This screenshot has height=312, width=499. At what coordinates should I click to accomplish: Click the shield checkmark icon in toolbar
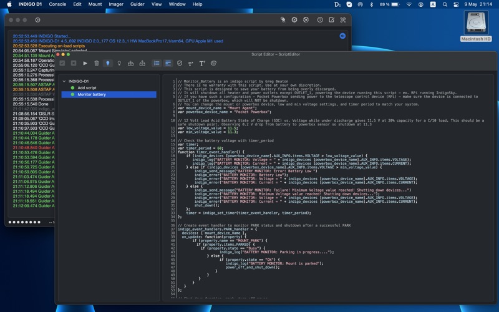pos(180,63)
